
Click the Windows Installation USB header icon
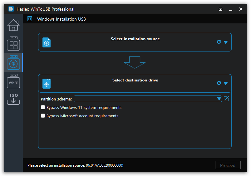coord(30,19)
